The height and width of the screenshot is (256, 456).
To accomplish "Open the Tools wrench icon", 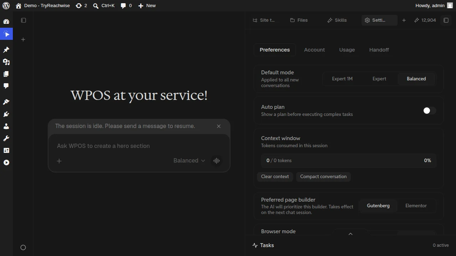I will pos(6,138).
